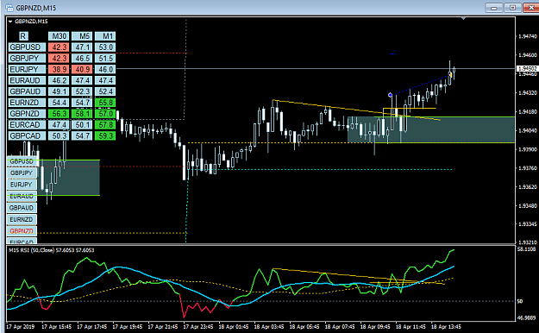Switch chart using lower GBPJPY symbol button

tap(22, 173)
